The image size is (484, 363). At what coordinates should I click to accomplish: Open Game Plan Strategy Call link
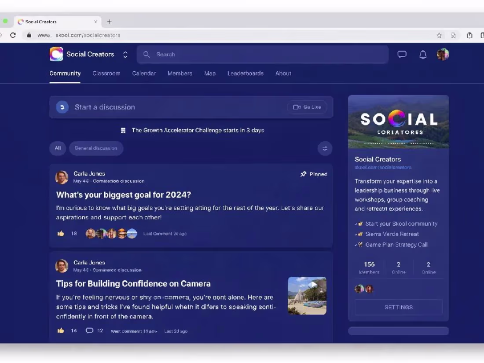(x=396, y=245)
